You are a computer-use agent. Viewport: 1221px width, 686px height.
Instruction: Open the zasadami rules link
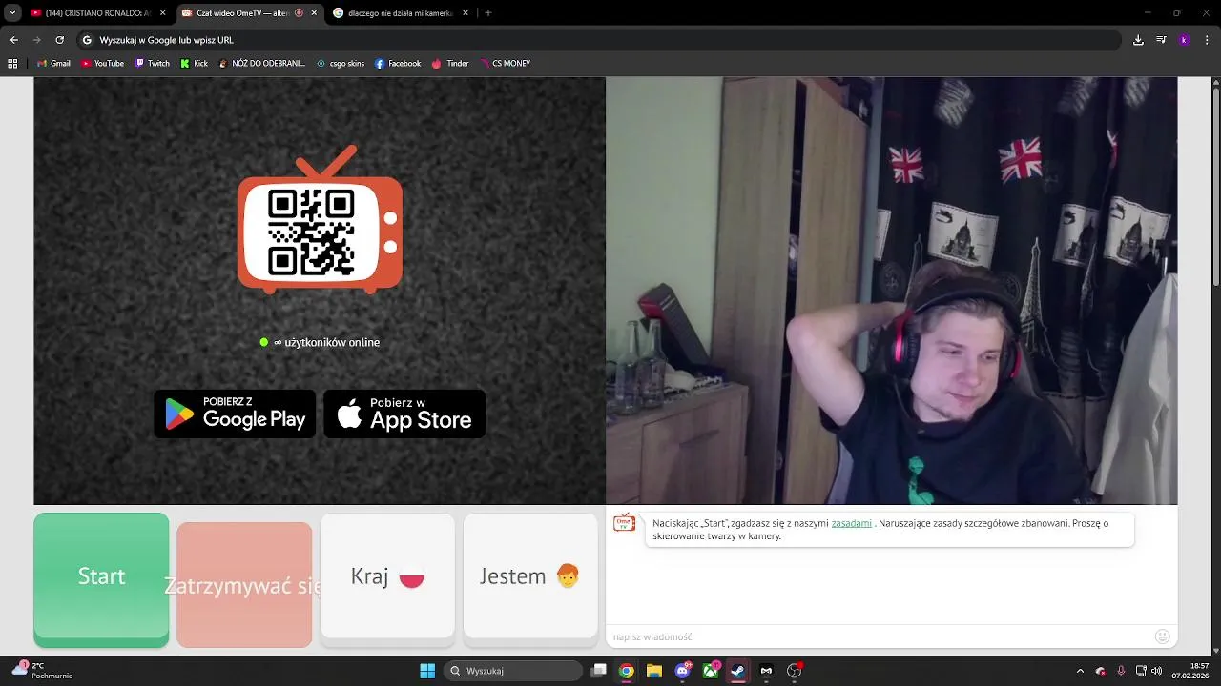click(851, 523)
